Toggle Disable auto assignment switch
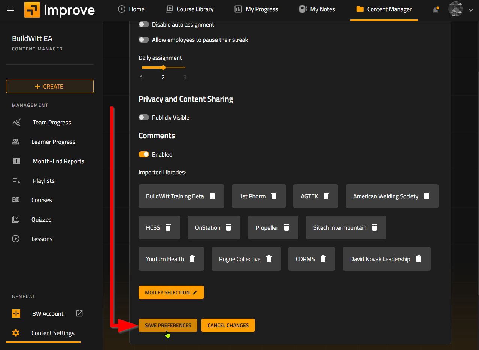 pyautogui.click(x=144, y=24)
